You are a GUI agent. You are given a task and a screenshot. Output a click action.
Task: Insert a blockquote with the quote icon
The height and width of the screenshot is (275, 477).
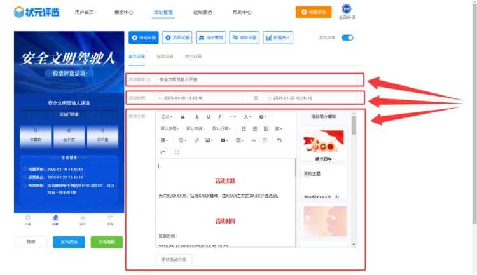(183, 117)
